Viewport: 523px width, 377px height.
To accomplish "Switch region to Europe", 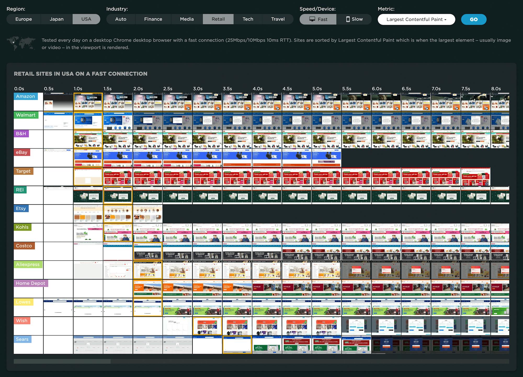I will pos(24,19).
